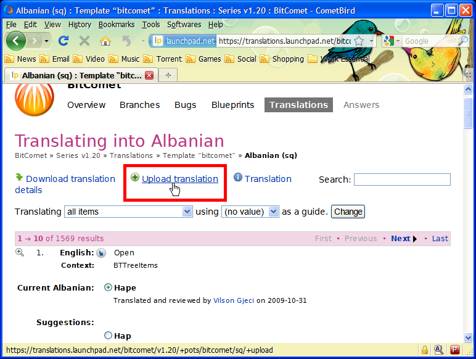Go to the Bugs tab
Image resolution: width=476 pixels, height=359 pixels.
185,105
